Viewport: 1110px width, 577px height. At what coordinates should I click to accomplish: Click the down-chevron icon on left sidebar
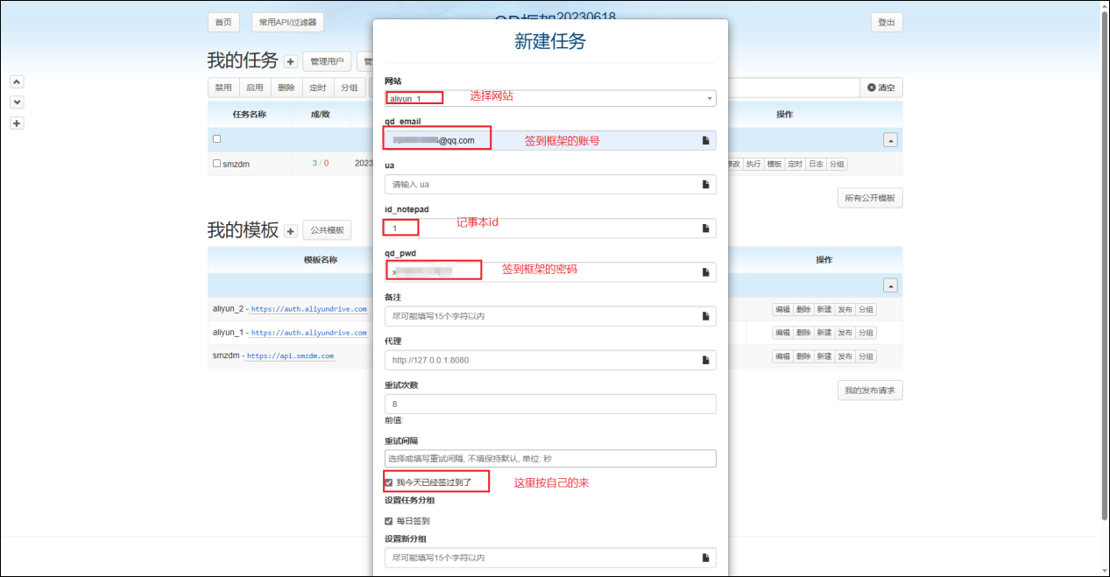(17, 102)
